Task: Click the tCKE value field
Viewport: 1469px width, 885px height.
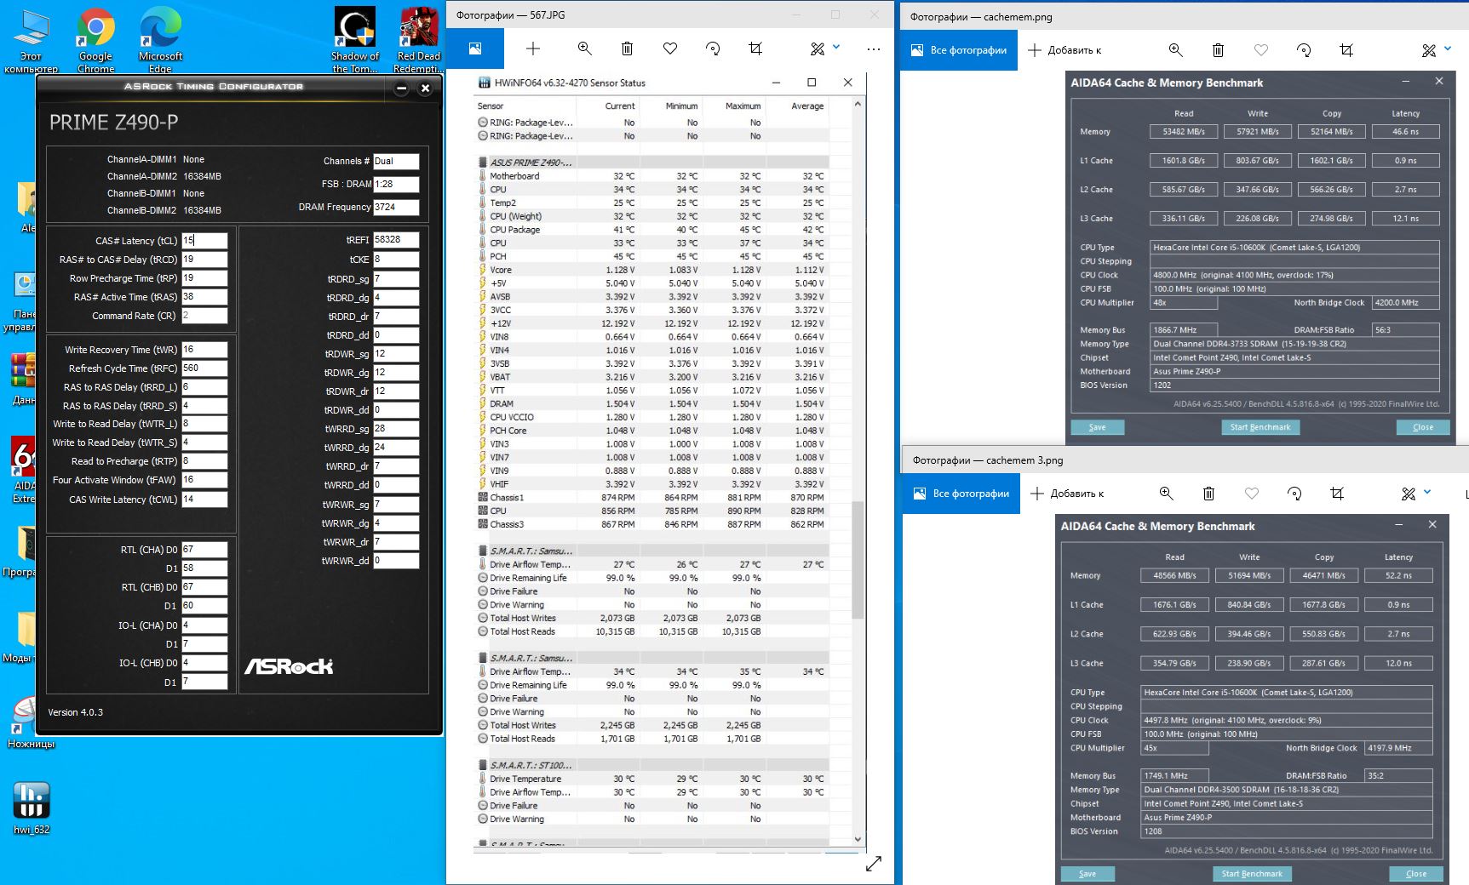Action: [396, 260]
